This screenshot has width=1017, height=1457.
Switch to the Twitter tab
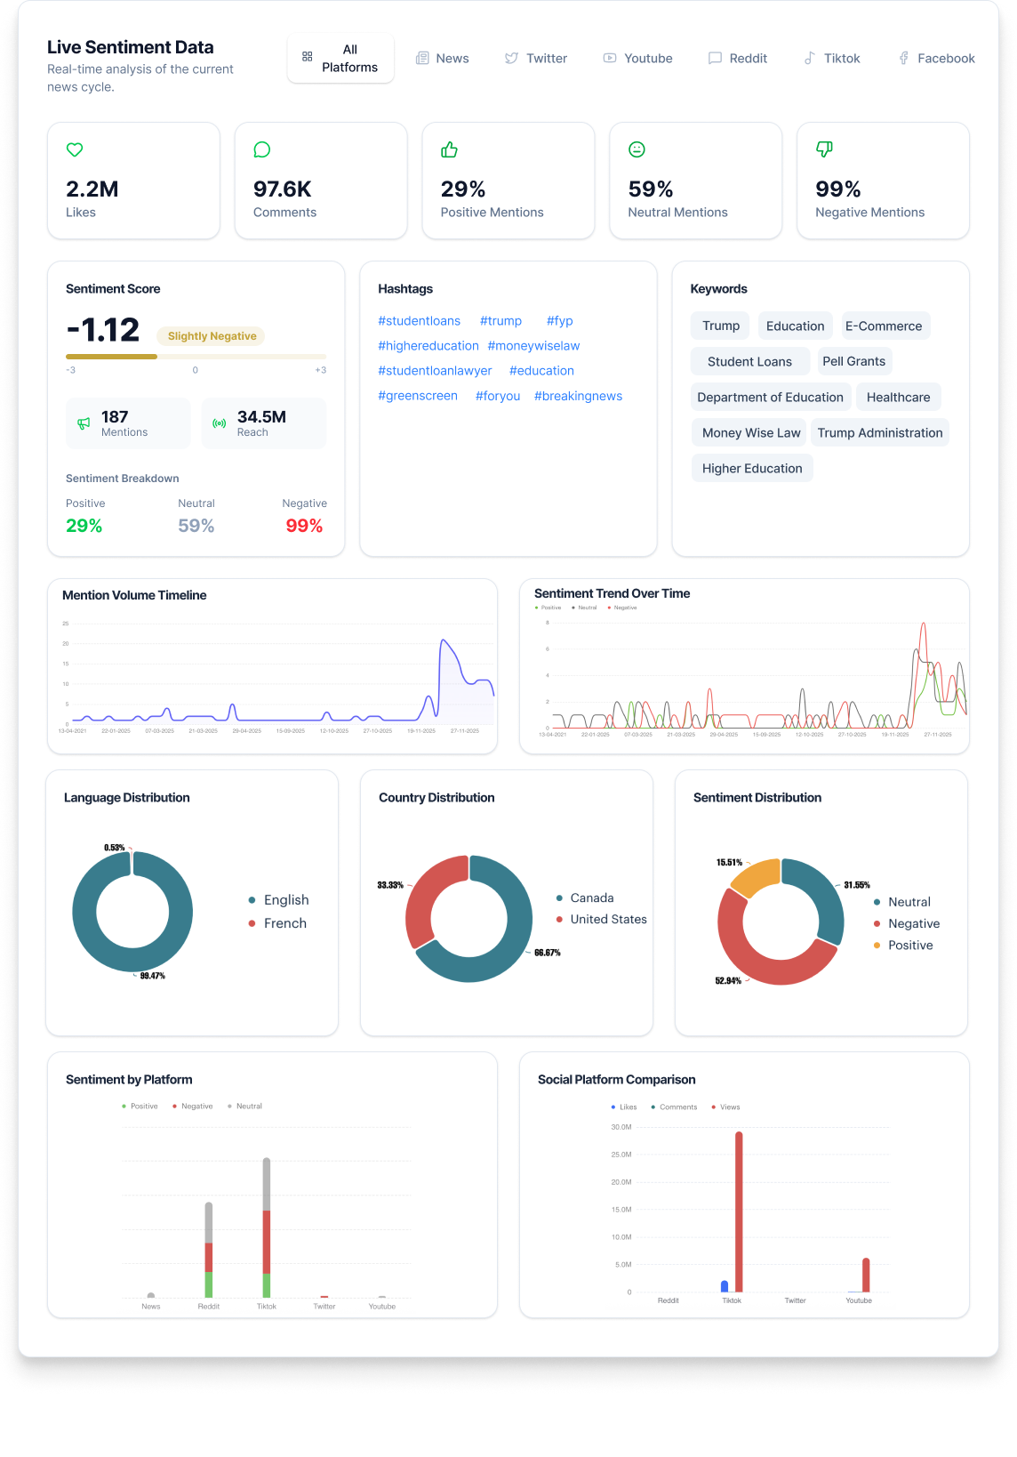(x=536, y=58)
